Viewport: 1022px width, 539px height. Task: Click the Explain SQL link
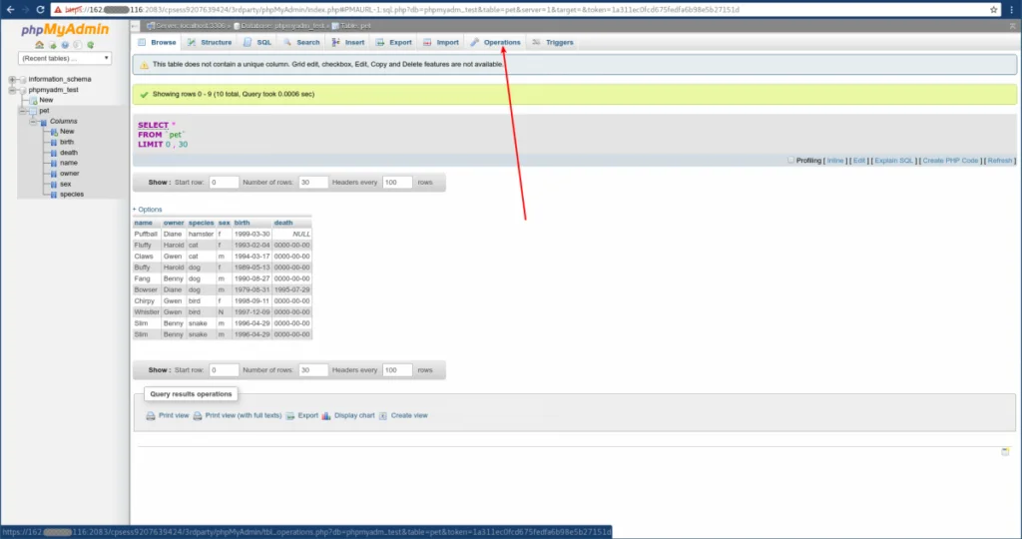tap(893, 161)
